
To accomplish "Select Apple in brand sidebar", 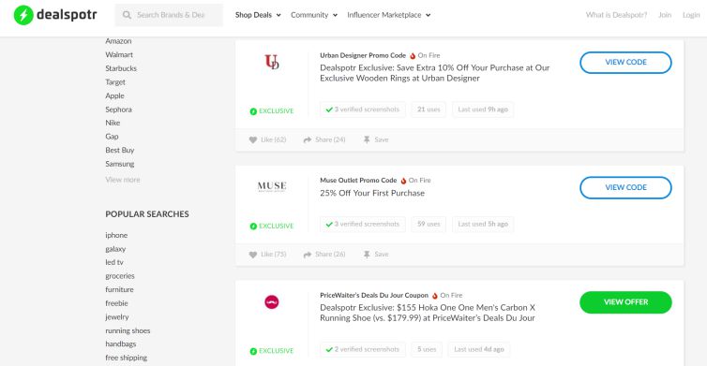I will pos(114,95).
